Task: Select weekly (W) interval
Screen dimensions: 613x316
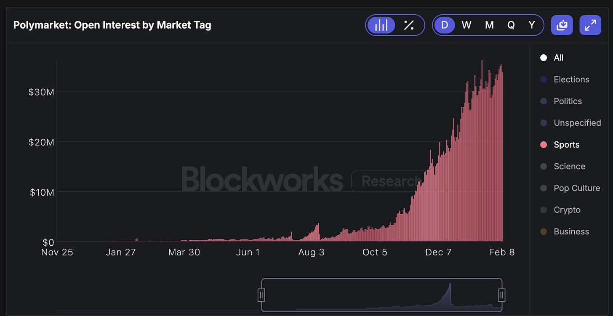Action: (466, 25)
